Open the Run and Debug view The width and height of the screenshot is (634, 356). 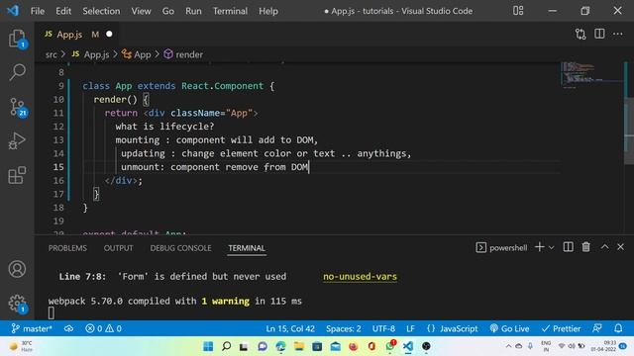(x=17, y=140)
